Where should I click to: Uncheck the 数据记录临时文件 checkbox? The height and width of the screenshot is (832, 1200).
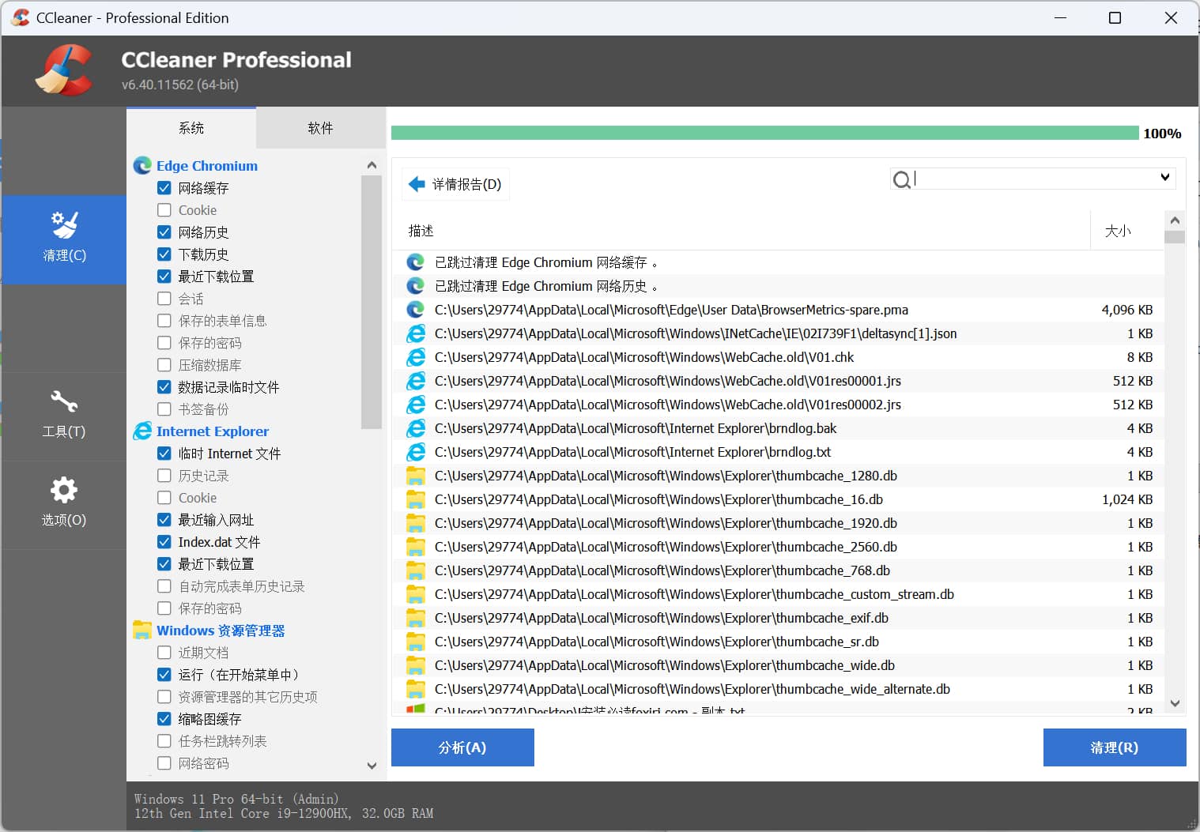(x=164, y=387)
